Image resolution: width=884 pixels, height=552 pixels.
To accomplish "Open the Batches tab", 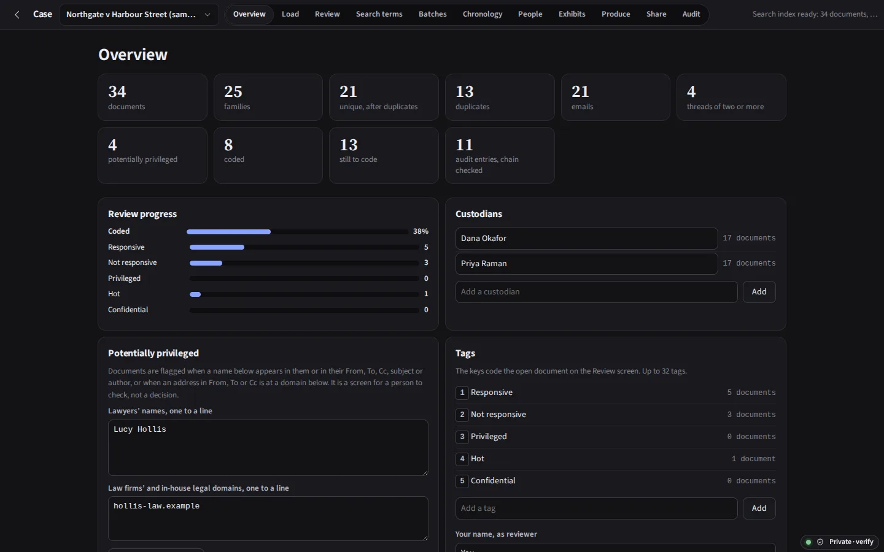I will (433, 14).
